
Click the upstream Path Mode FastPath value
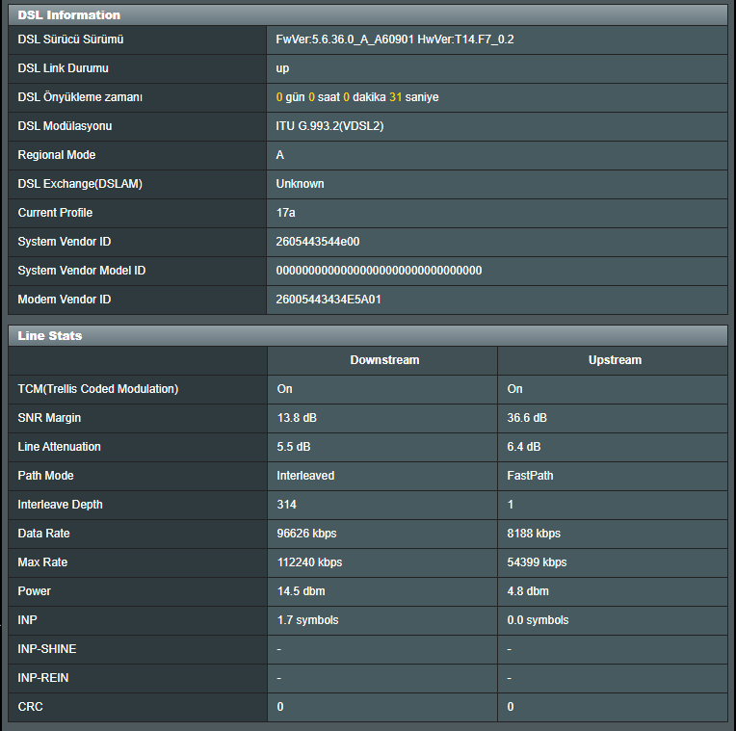click(x=530, y=476)
